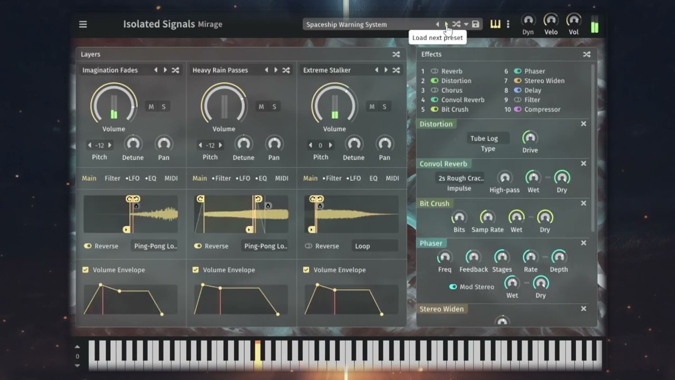Mute the Heavy Rain Passes layer
This screenshot has height=380, width=675.
click(x=261, y=107)
